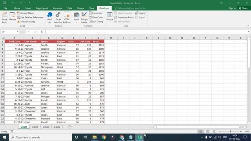Open the XML Source pane
Viewport: 251px width, 141px height.
coord(110,16)
